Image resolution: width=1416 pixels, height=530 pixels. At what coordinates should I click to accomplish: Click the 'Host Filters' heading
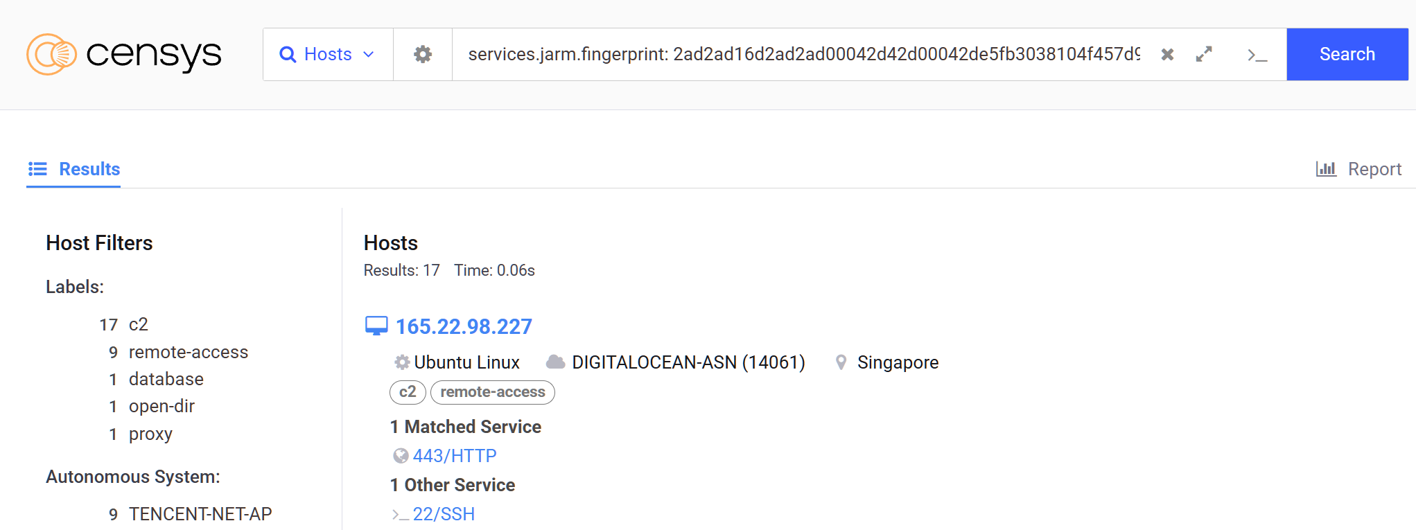tap(99, 243)
